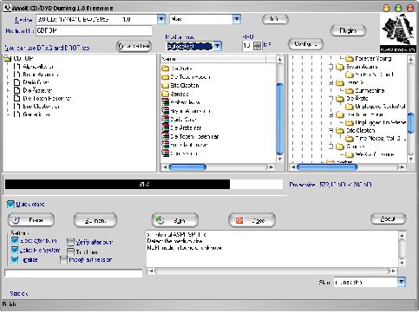The width and height of the screenshot is (419, 313).
Task: Open the Media size dropdown
Action: click(218, 46)
